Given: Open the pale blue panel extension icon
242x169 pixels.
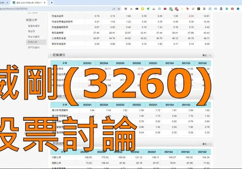Looking at the screenshot, I should point(216,9).
